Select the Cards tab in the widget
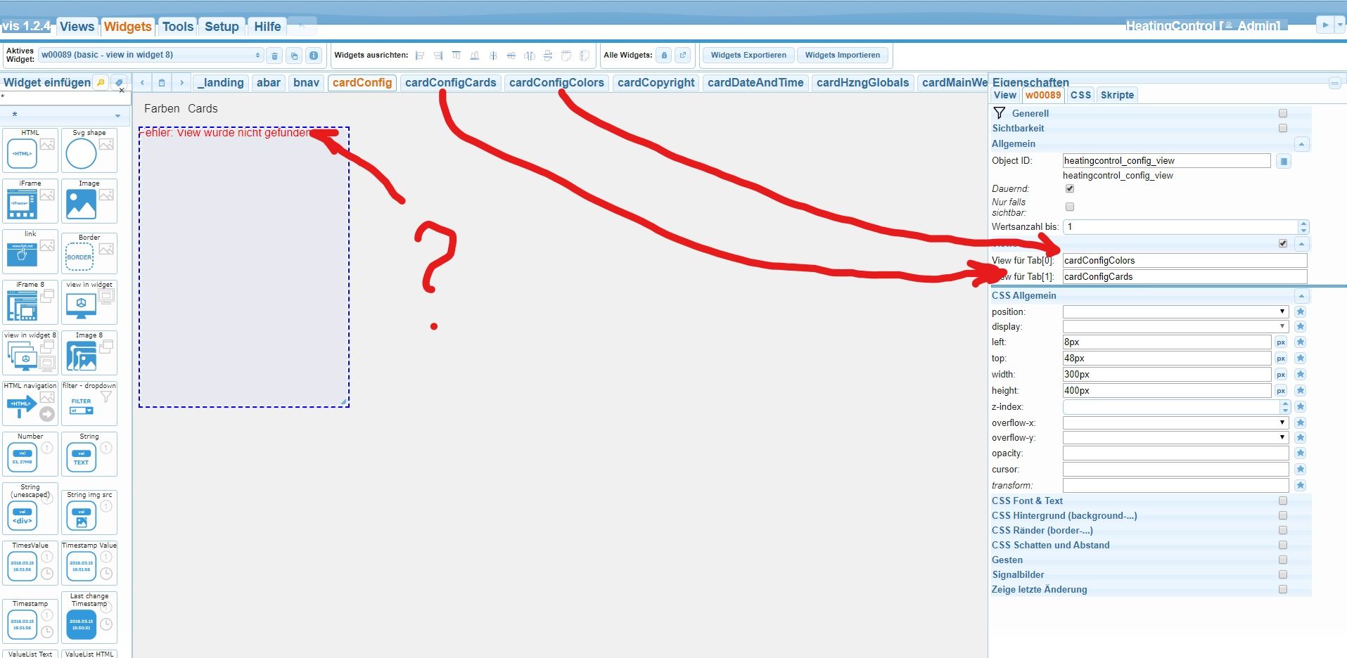The height and width of the screenshot is (658, 1347). (x=203, y=109)
